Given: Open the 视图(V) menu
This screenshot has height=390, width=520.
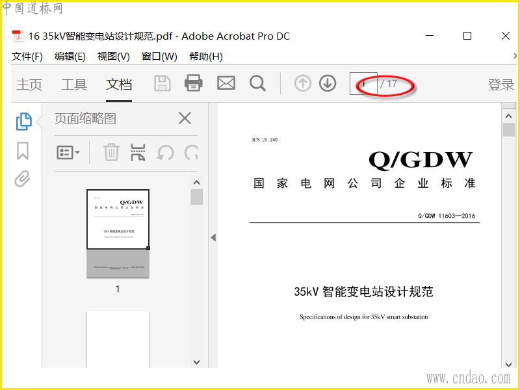Looking at the screenshot, I should click(113, 57).
